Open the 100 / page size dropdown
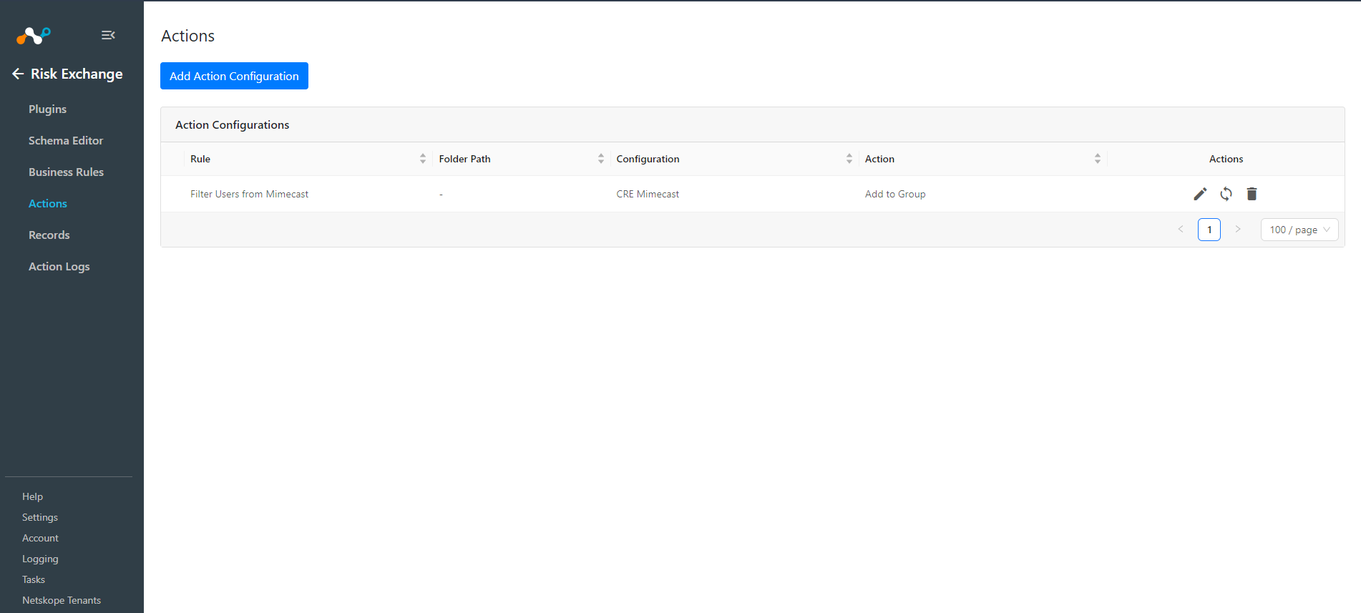Screen dimensions: 1361x613 (1299, 230)
